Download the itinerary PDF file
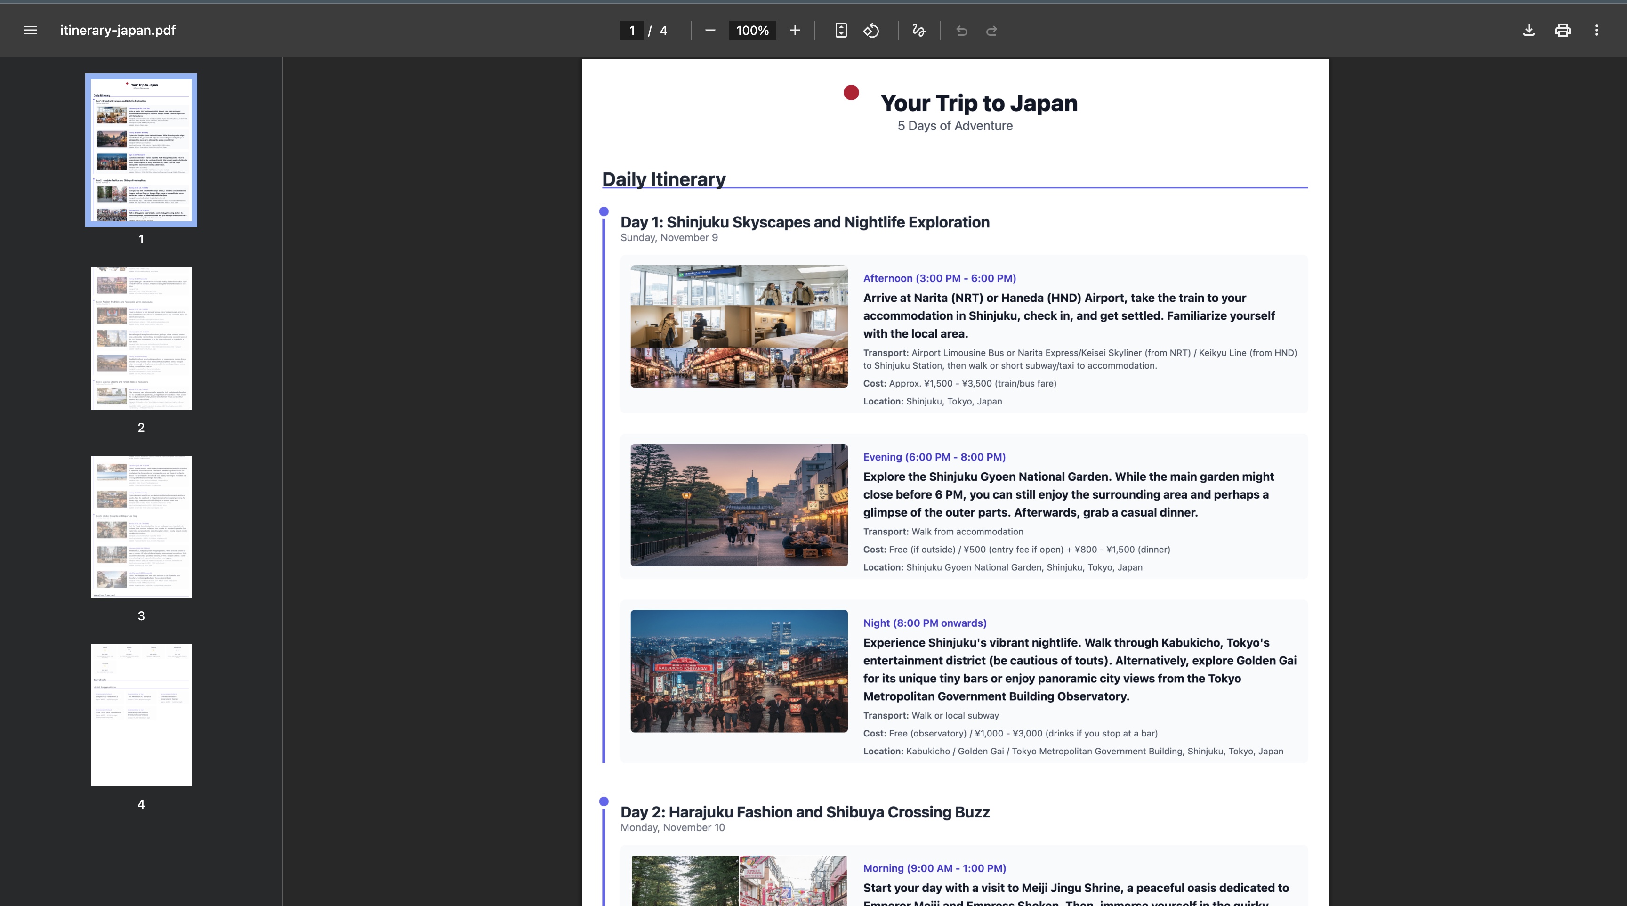 point(1529,30)
